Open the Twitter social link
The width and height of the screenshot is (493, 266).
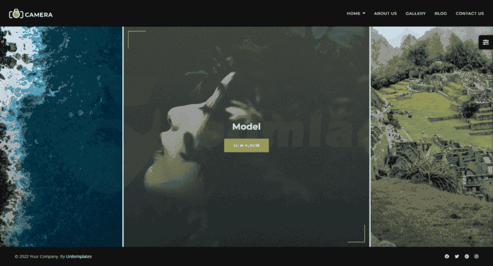pyautogui.click(x=456, y=256)
